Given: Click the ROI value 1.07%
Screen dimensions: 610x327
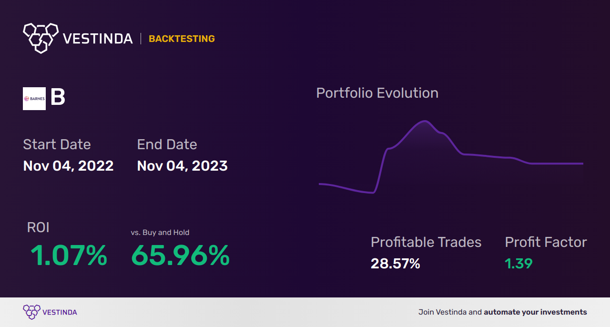Looking at the screenshot, I should coord(69,255).
